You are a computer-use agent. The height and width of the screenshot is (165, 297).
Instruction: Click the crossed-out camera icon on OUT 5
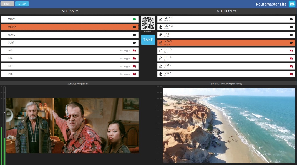click(291, 51)
